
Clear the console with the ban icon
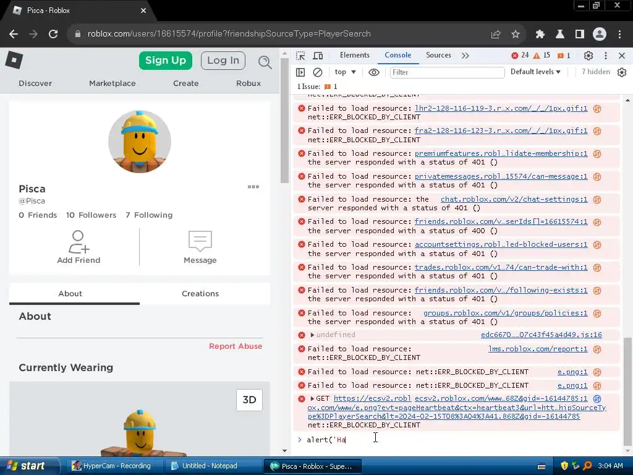click(x=318, y=72)
